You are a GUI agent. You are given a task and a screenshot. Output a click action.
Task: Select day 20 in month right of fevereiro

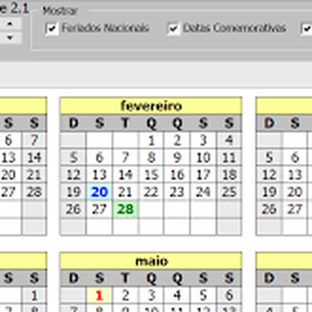coord(295,192)
